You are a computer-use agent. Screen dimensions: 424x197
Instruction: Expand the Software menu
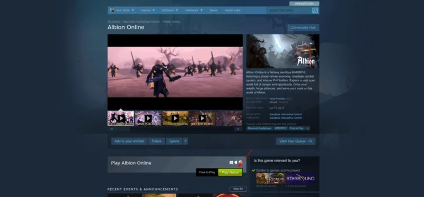(170, 10)
